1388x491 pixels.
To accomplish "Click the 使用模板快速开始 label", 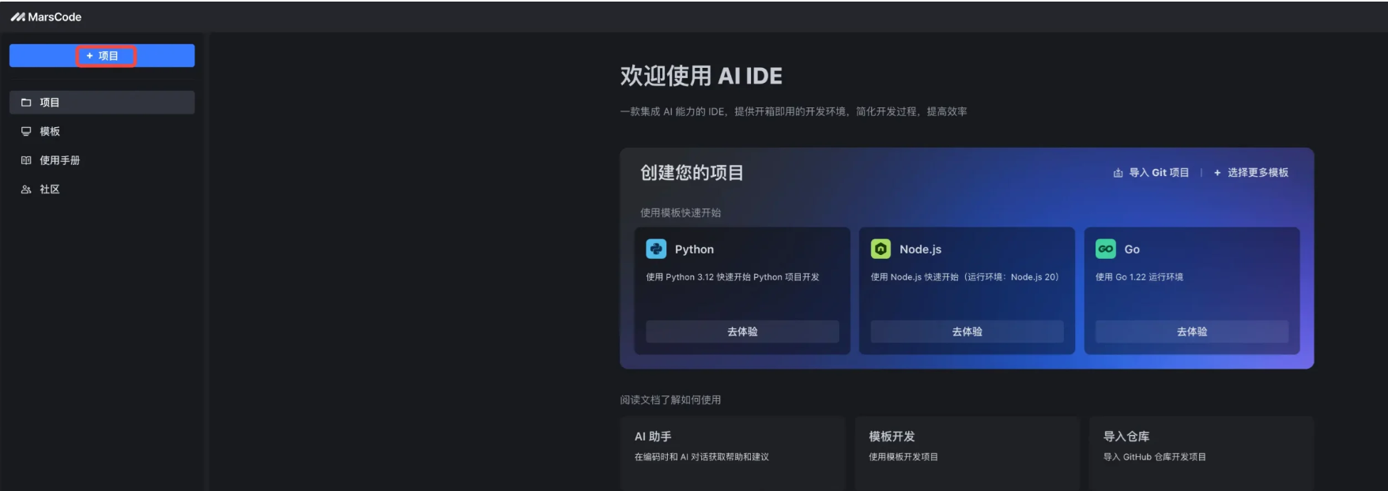I will point(681,213).
